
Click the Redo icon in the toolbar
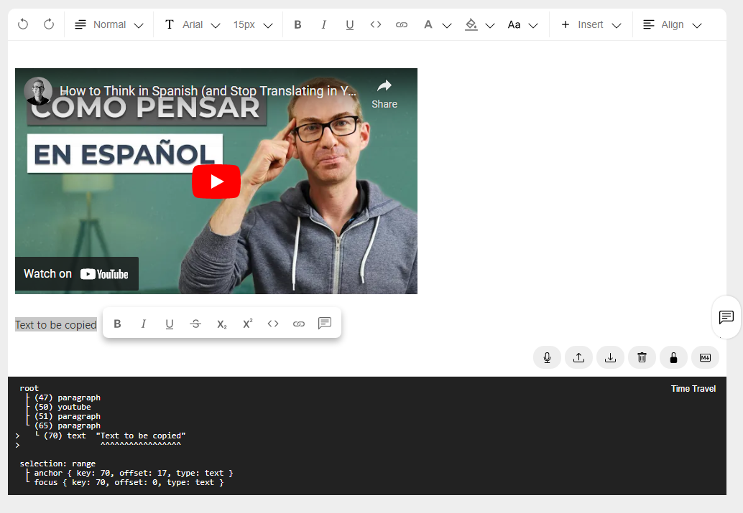coord(48,24)
